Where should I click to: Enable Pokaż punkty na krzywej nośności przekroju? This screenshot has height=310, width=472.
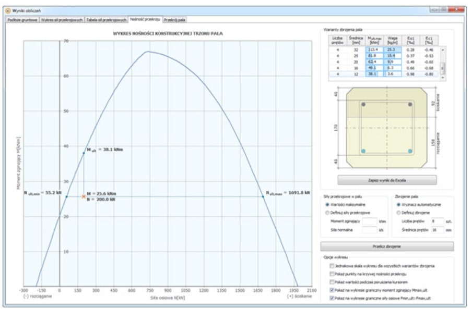coord(331,274)
